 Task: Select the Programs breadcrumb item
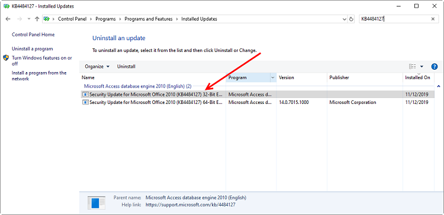(x=105, y=19)
